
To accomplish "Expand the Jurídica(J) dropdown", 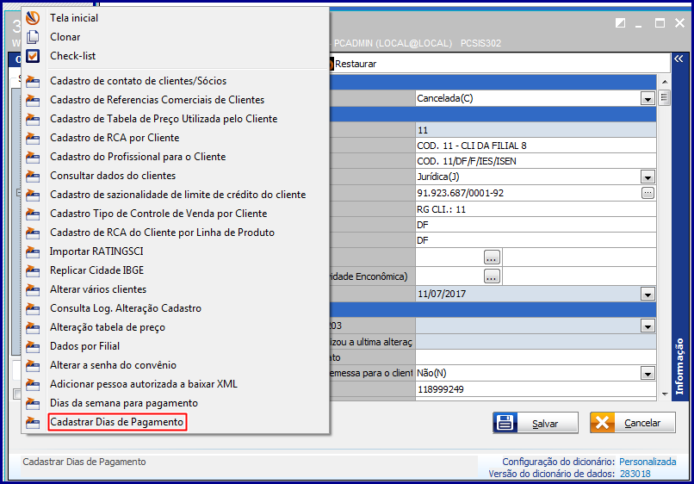I will point(648,177).
